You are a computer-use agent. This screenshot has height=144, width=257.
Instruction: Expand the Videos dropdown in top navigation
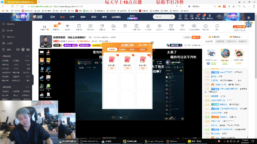(83, 17)
